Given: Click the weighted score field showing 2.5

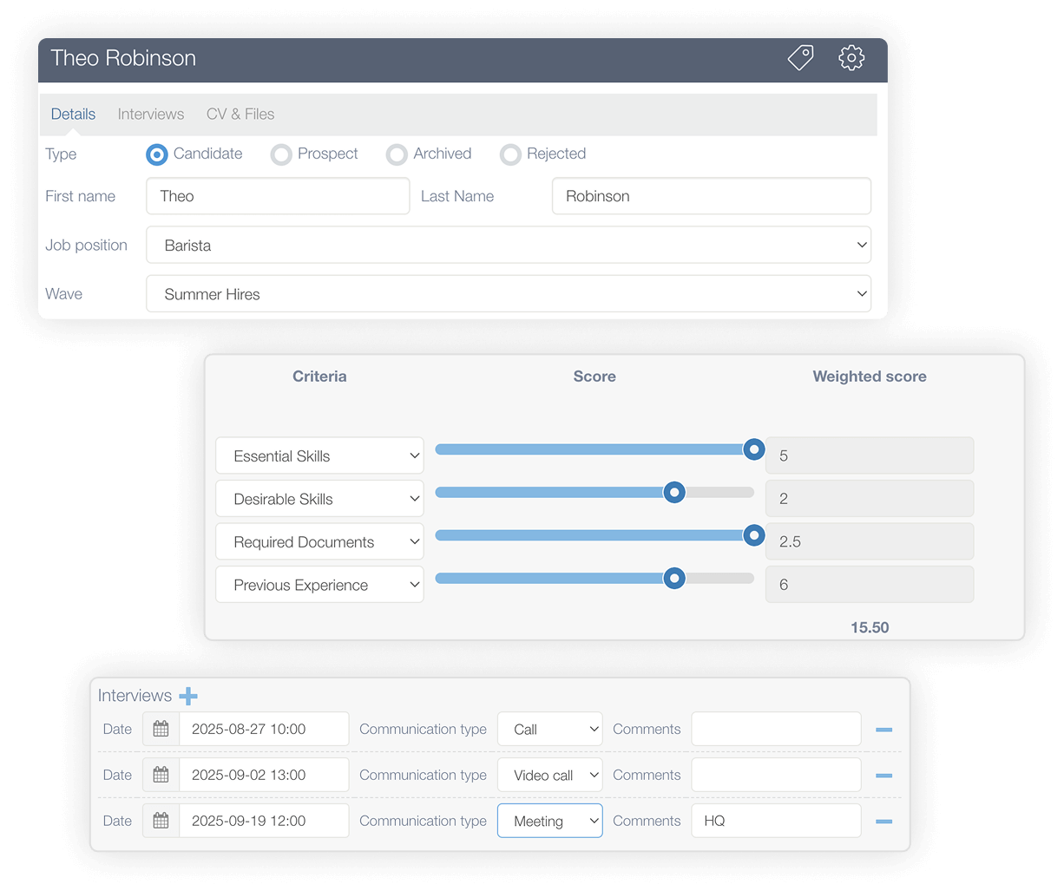Looking at the screenshot, I should (870, 541).
